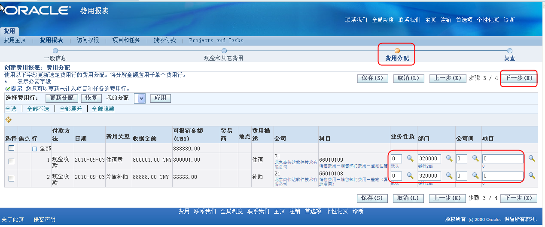Click the lower 上一步(K) button
The height and width of the screenshot is (227, 545).
click(448, 198)
